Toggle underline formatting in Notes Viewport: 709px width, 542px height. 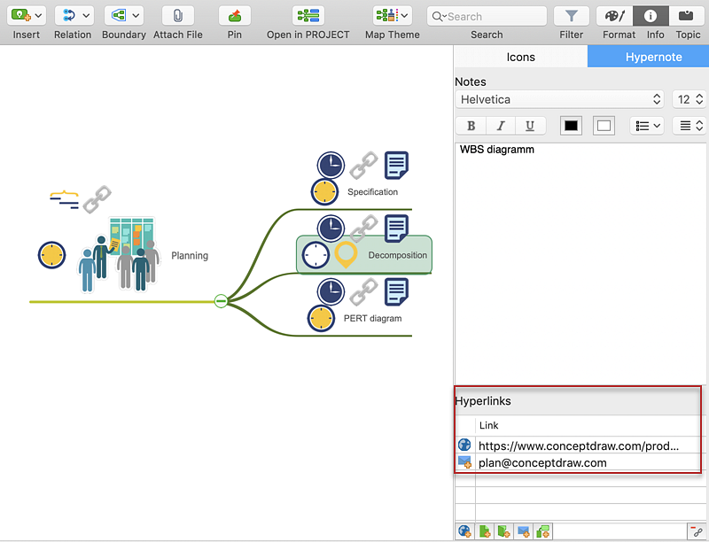(x=530, y=126)
